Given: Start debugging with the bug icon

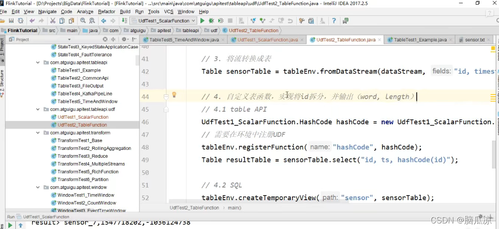Looking at the screenshot, I should (211, 20).
